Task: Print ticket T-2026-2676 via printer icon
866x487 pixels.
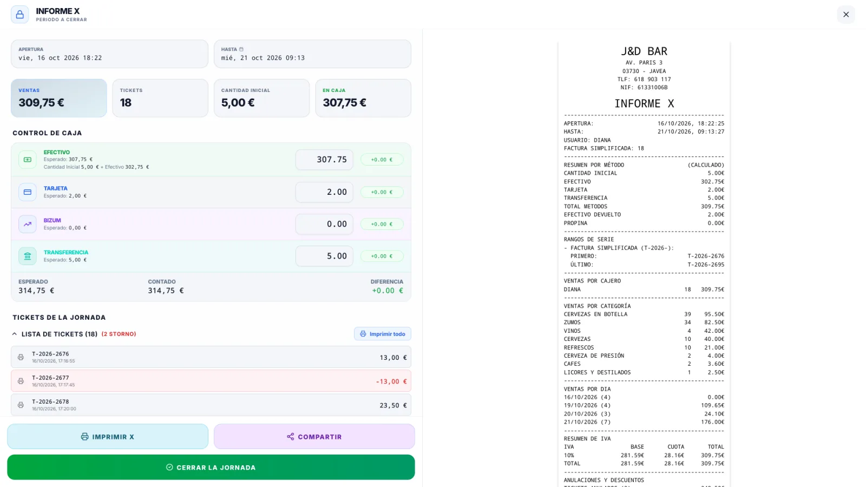Action: click(x=21, y=357)
